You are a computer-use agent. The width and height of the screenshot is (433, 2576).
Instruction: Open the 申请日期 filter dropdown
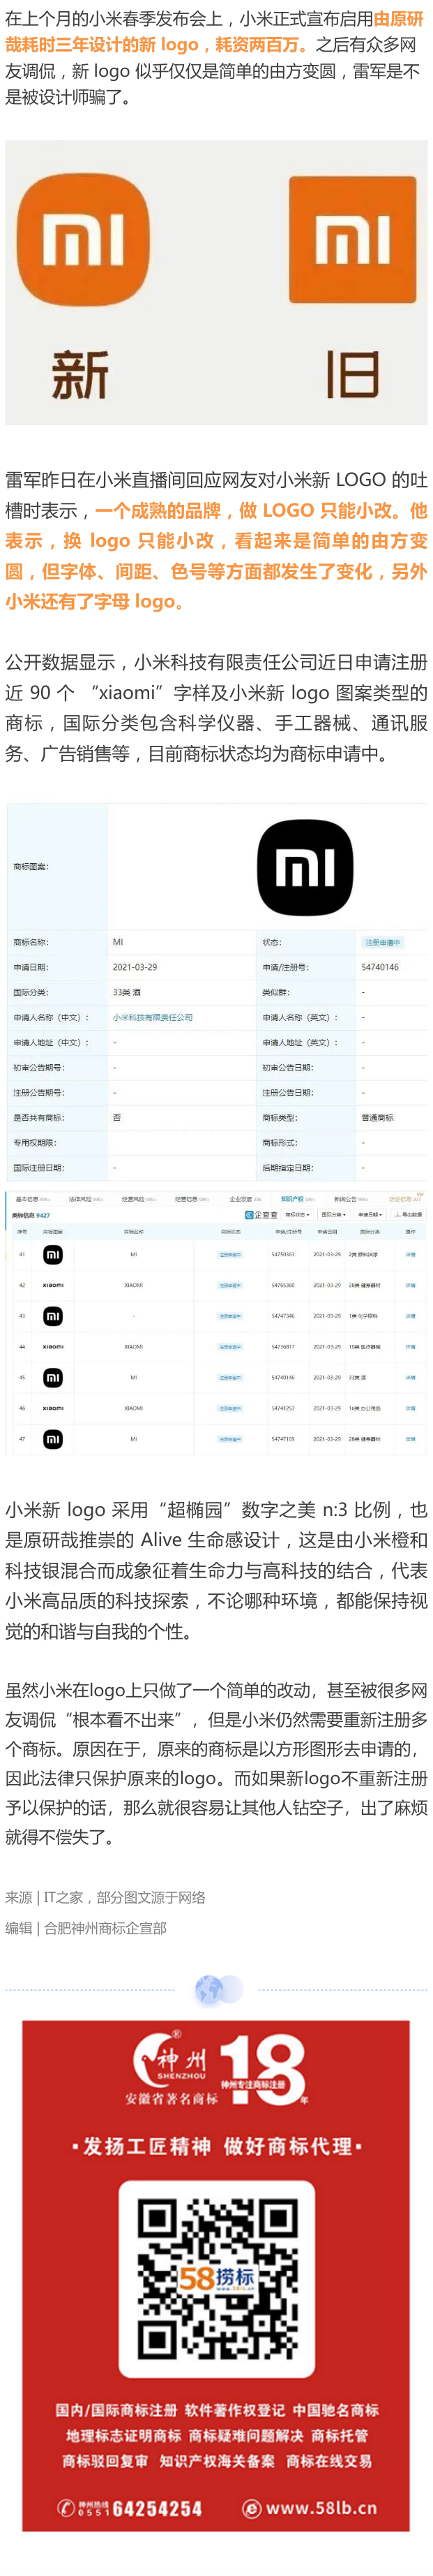[x=369, y=1215]
